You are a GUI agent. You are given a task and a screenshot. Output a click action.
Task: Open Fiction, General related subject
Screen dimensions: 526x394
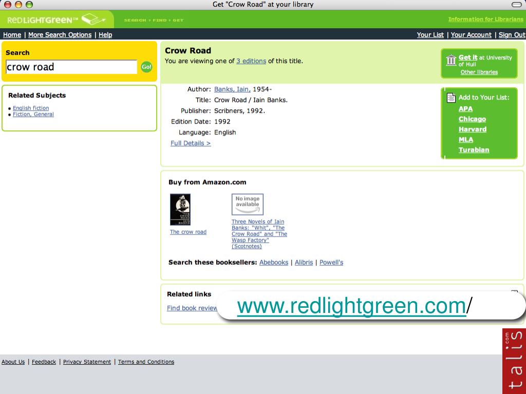33,114
